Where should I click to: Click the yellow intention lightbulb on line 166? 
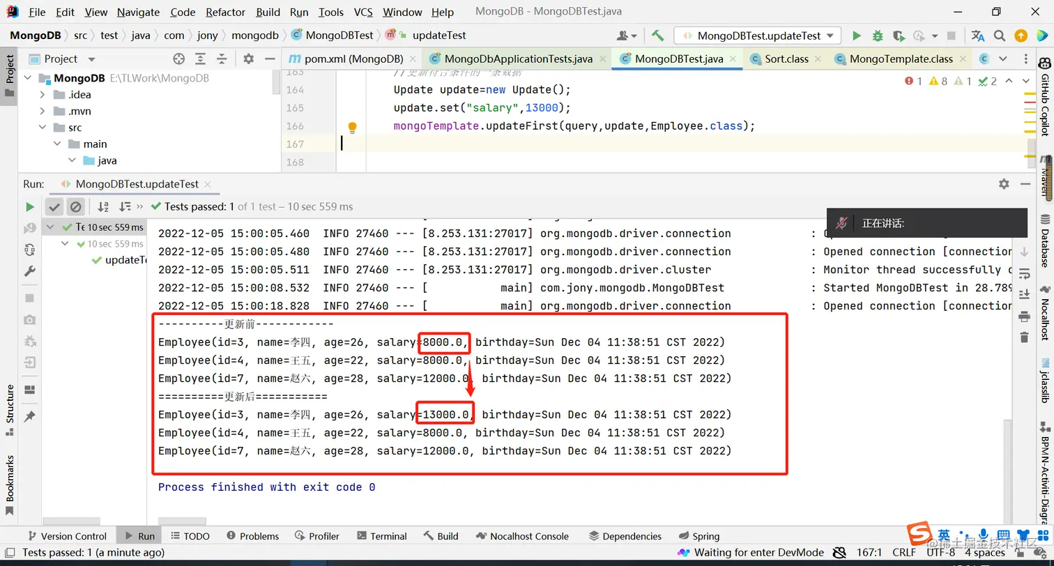[x=352, y=127]
